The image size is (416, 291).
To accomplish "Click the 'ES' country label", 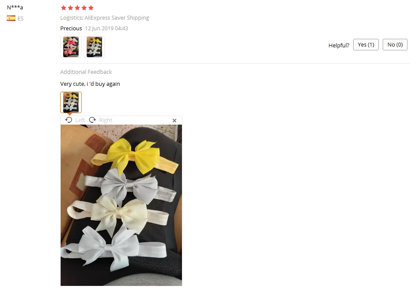I will point(21,18).
